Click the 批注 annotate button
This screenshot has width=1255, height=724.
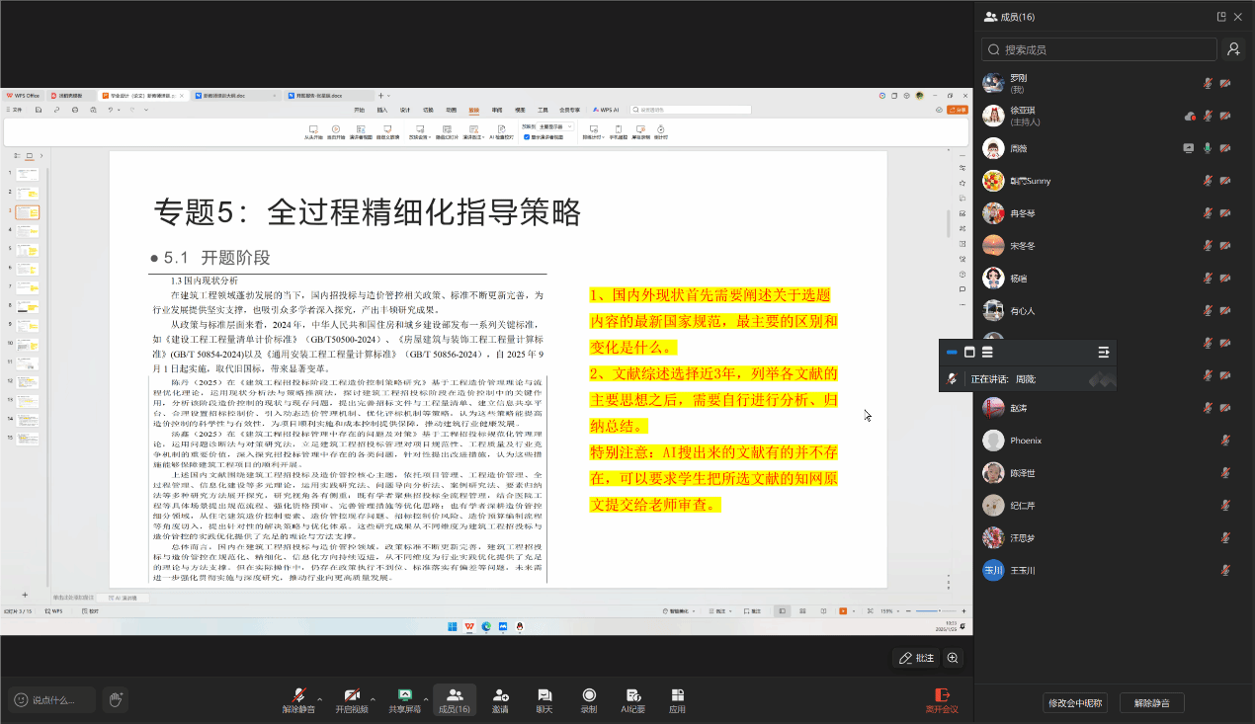(x=916, y=658)
